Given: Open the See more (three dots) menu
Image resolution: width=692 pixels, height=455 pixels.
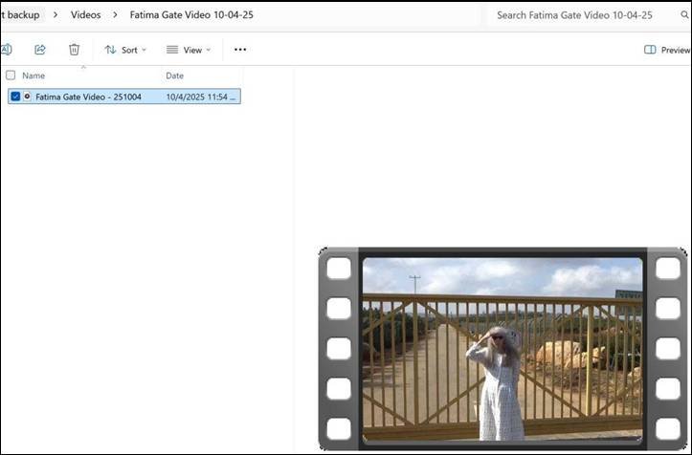Looking at the screenshot, I should 240,50.
